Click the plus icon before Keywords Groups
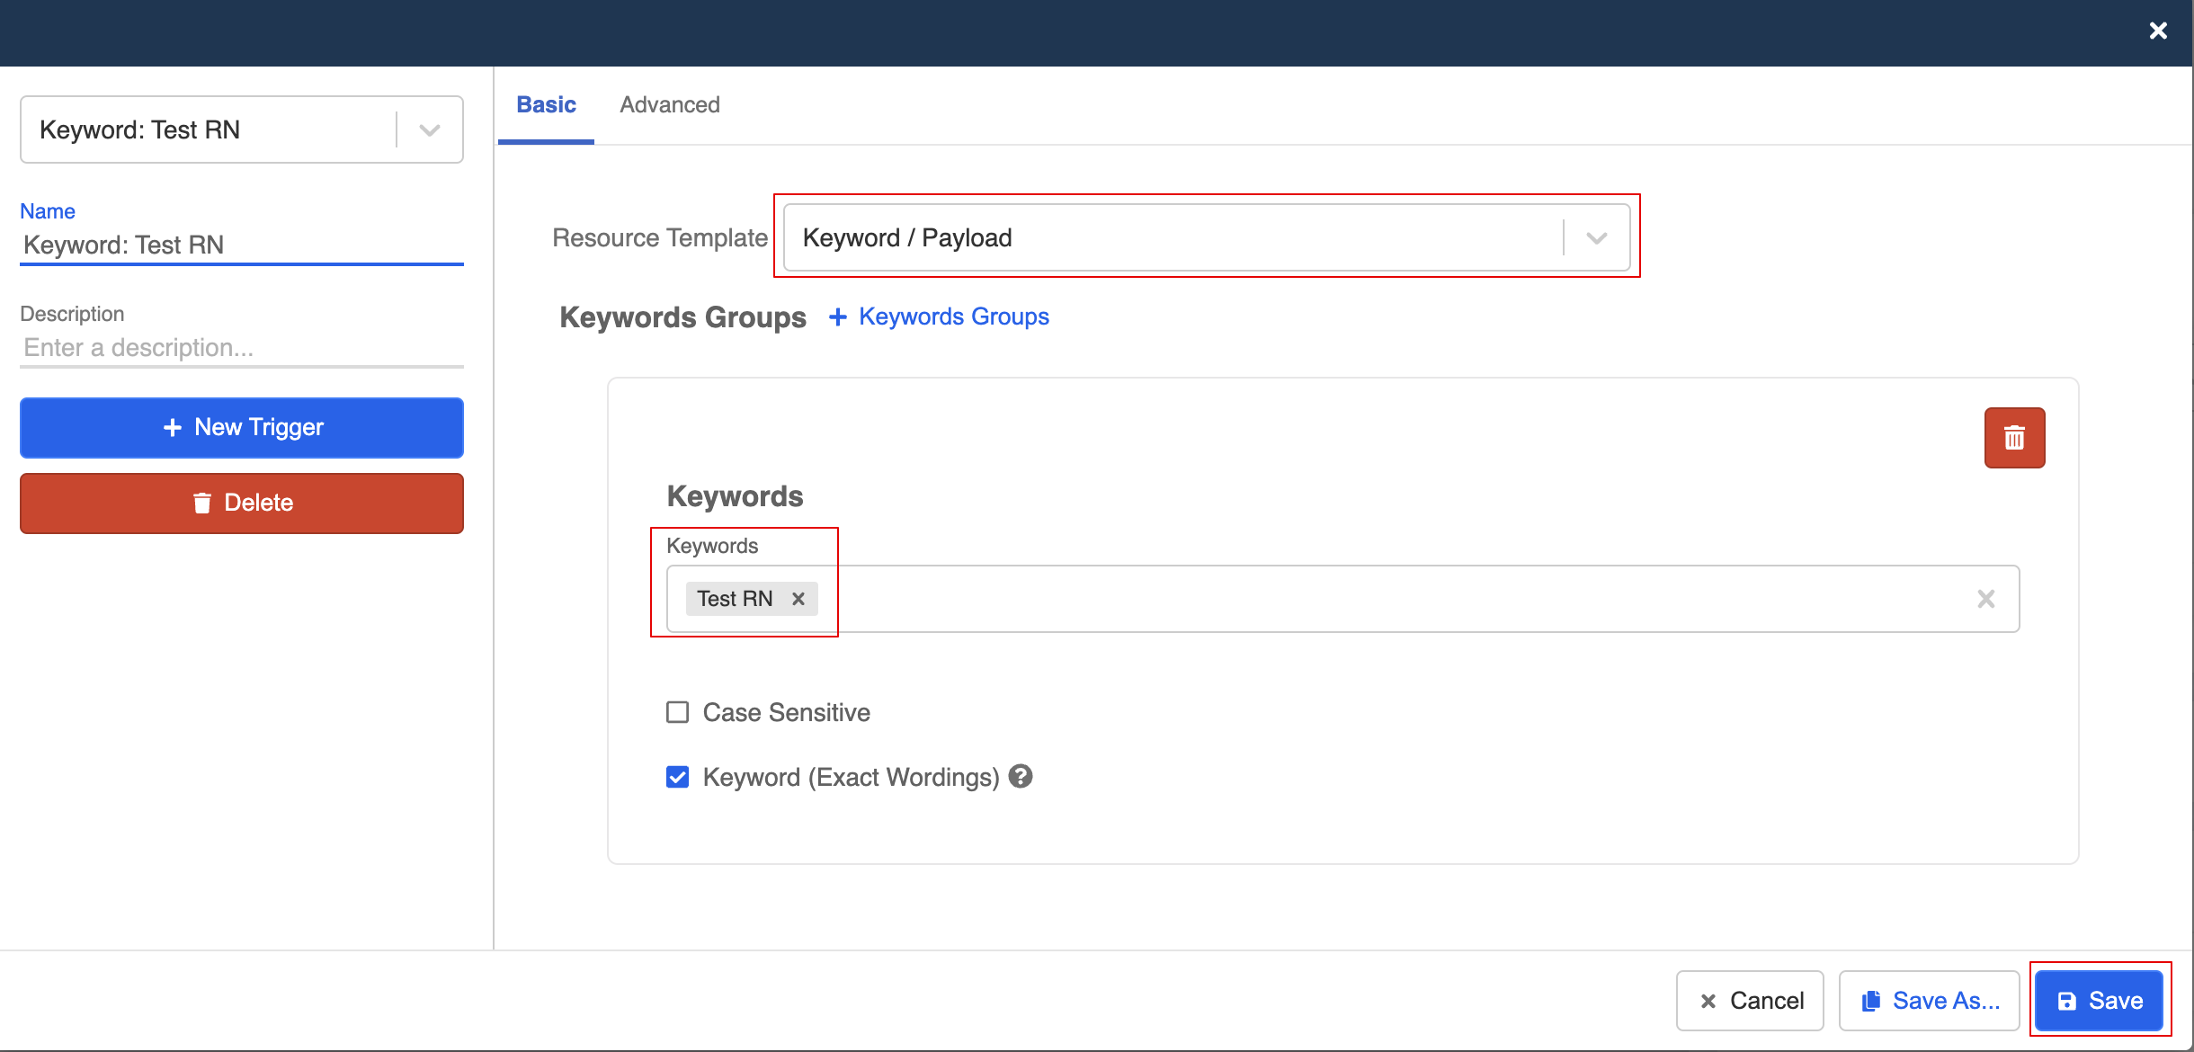 pyautogui.click(x=837, y=316)
